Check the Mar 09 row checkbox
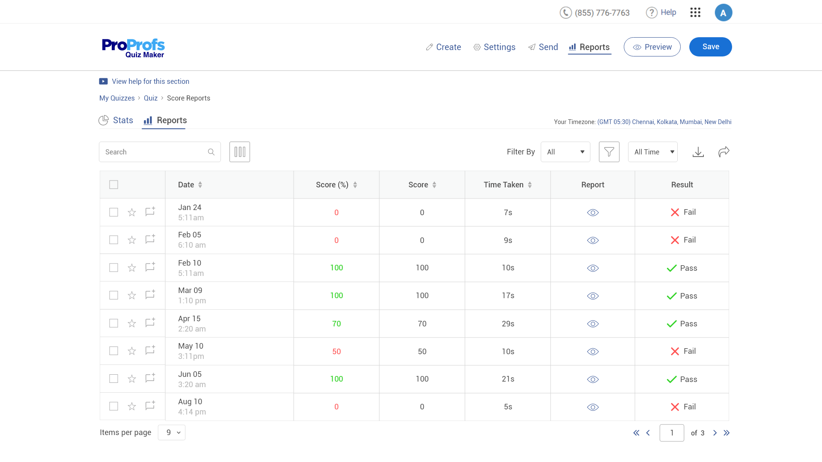Image resolution: width=822 pixels, height=462 pixels. pos(113,296)
